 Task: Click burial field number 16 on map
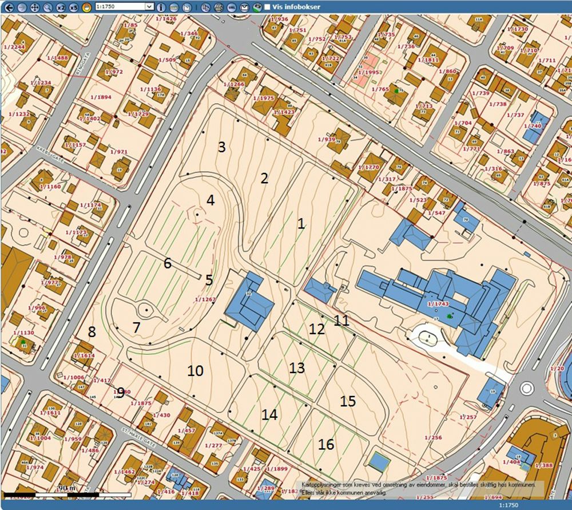326,445
